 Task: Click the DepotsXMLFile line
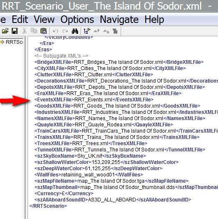pos(119,87)
